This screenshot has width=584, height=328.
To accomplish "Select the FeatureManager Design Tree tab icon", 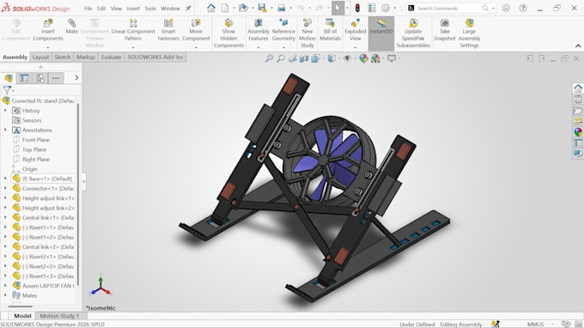I will 9,78.
